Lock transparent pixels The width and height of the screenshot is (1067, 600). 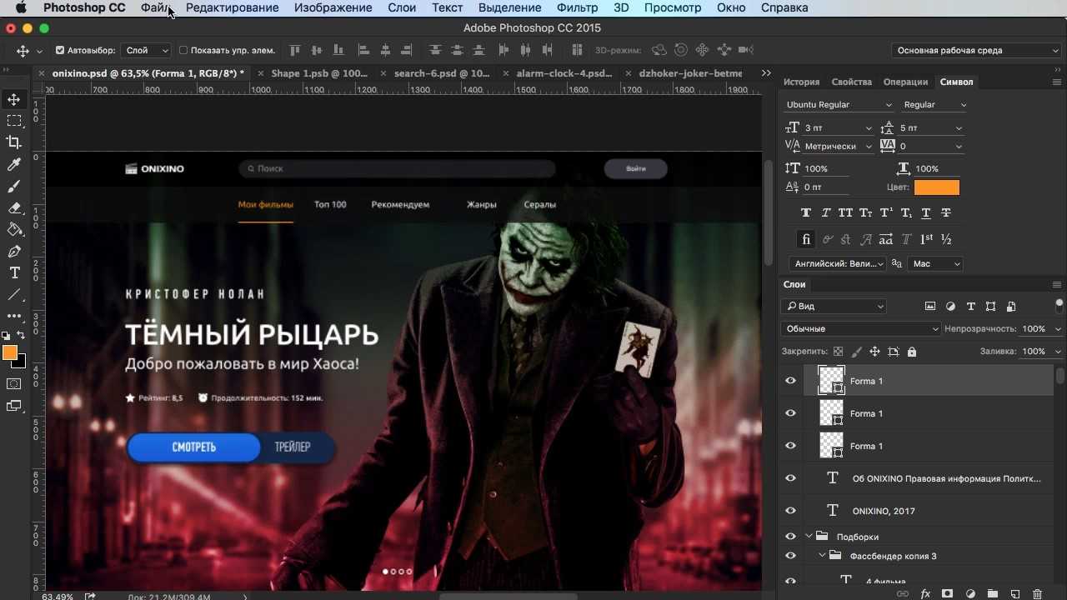point(839,352)
